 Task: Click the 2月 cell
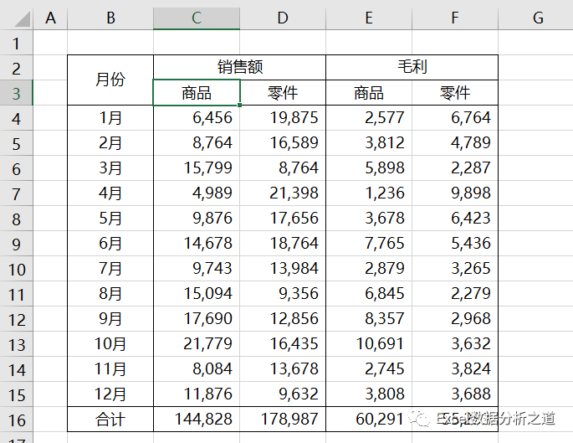pyautogui.click(x=110, y=143)
